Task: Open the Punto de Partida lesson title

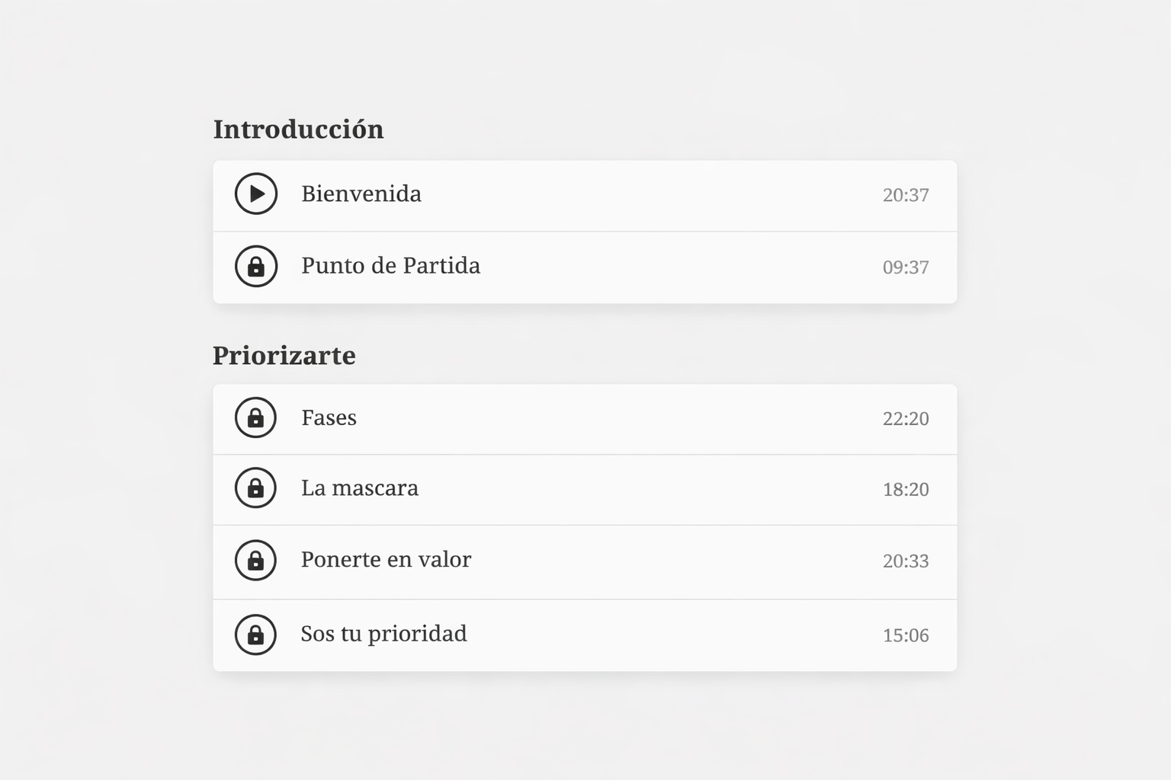Action: coord(390,266)
